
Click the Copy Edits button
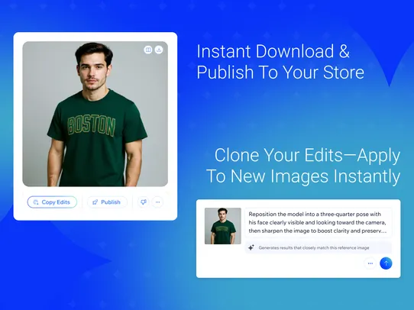pos(52,202)
